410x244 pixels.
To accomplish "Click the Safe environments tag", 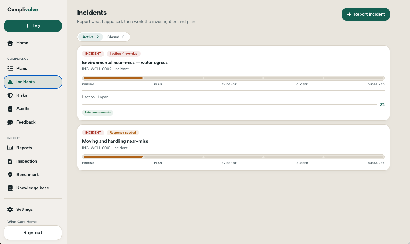I will point(98,113).
